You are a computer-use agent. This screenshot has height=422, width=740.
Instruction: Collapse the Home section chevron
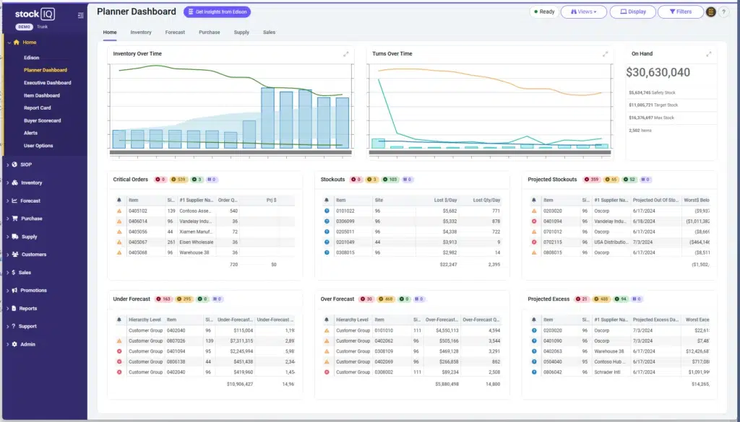pos(9,43)
